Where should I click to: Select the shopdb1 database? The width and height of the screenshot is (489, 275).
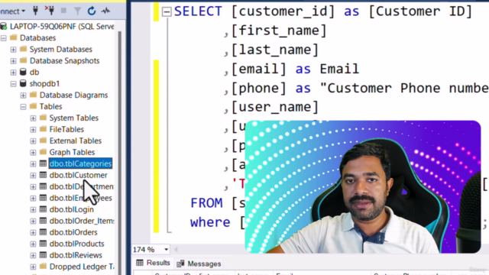pyautogui.click(x=44, y=83)
